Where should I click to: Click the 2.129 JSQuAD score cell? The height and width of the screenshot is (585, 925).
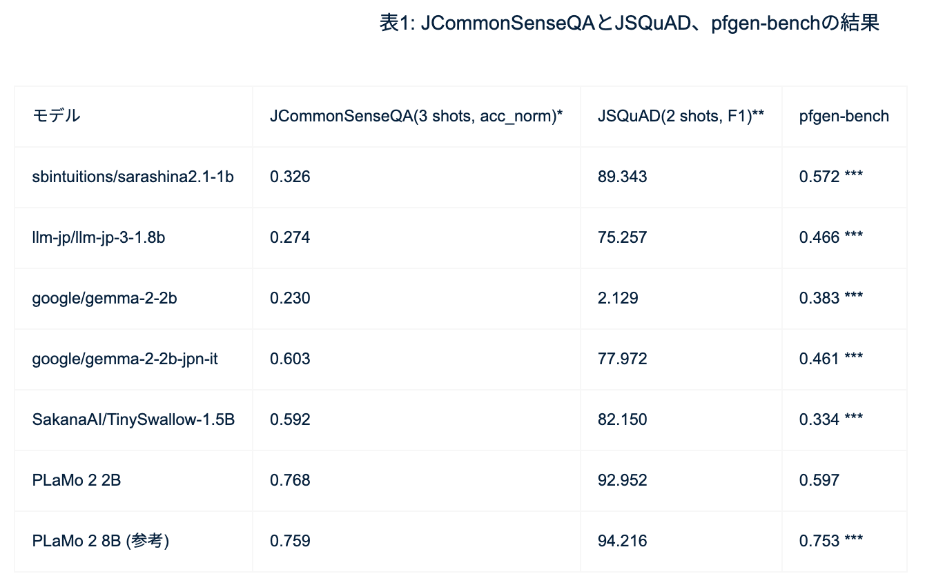pyautogui.click(x=618, y=298)
